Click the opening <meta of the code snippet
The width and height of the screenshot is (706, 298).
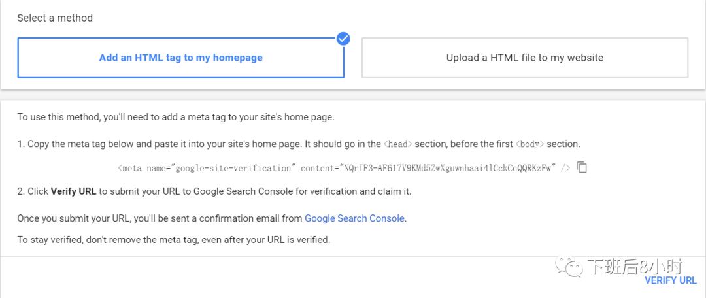pos(131,168)
